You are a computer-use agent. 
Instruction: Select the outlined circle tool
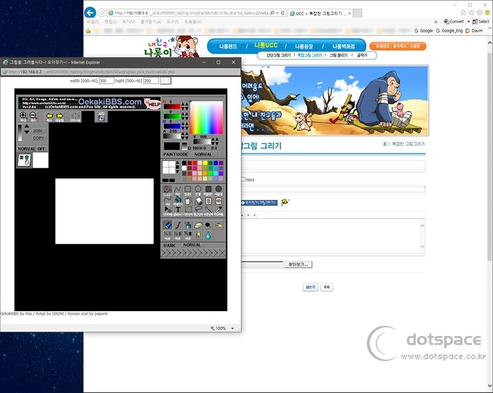click(198, 190)
